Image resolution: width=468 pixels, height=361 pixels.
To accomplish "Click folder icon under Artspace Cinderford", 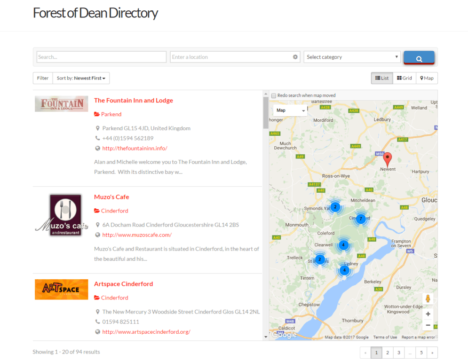I will [x=97, y=298].
